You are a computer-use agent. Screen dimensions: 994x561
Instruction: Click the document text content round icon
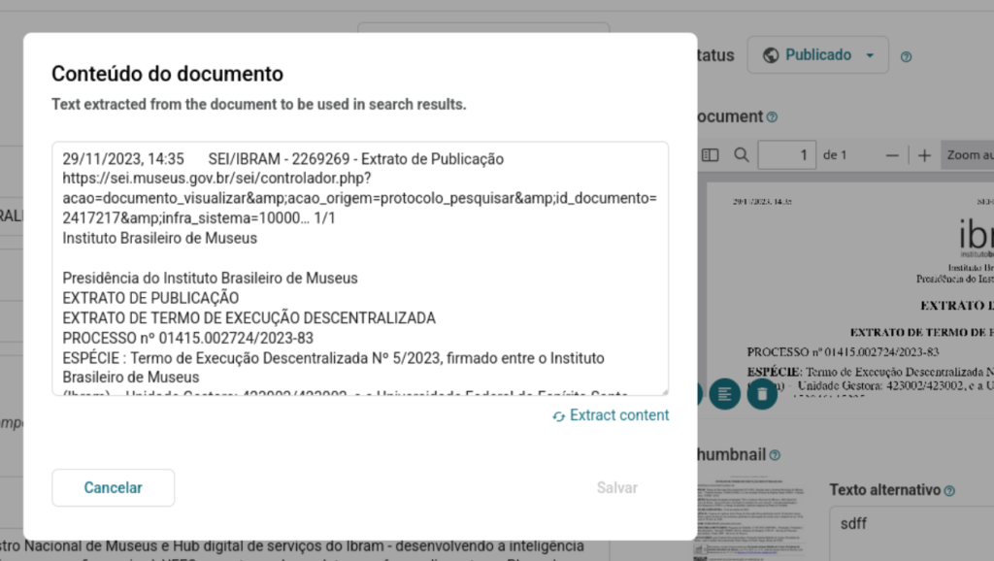pos(724,394)
